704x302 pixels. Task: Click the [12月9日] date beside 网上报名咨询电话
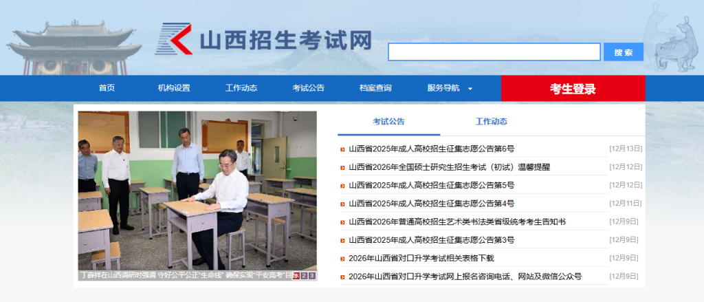(x=624, y=276)
